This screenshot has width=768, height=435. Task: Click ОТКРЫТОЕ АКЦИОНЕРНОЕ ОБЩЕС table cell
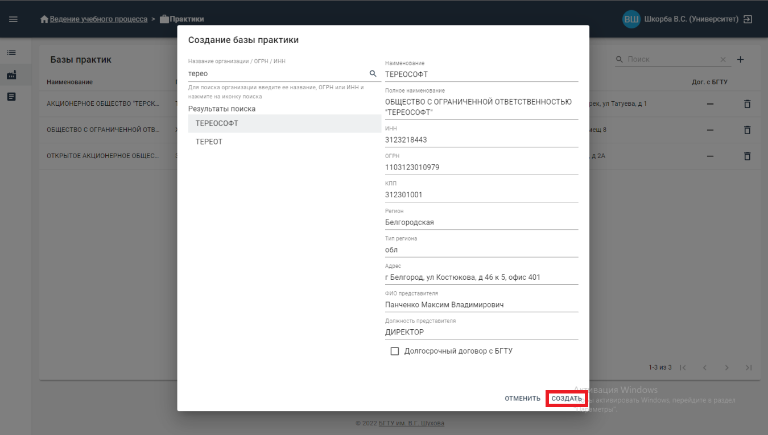(103, 156)
